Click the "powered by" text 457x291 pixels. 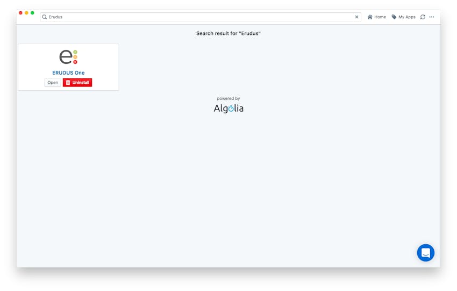click(228, 98)
